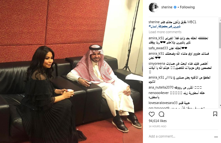The image size is (221, 143).
Task: Click the 14 HOURS AGO timestamp
Action: (157, 126)
